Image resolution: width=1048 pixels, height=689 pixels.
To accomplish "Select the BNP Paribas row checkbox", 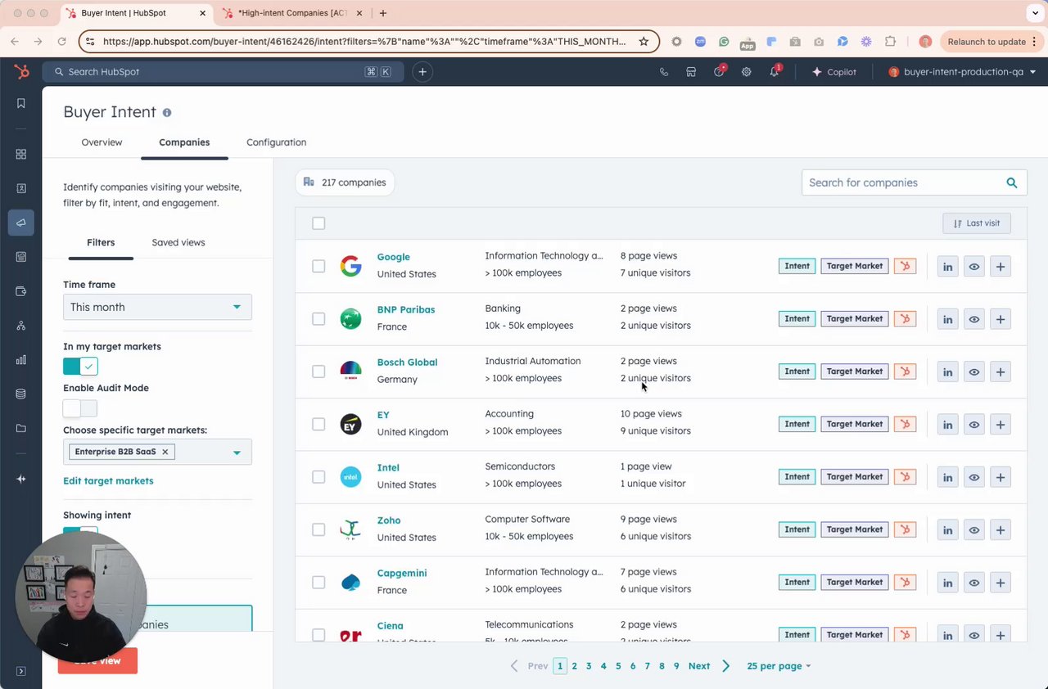I will pyautogui.click(x=318, y=319).
